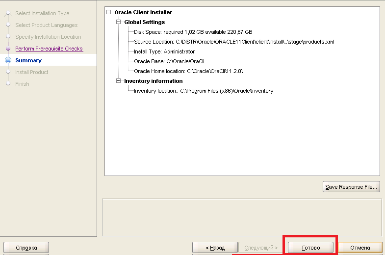Image resolution: width=385 pixels, height=255 pixels.
Task: Click the Install Product step
Action: (32, 72)
